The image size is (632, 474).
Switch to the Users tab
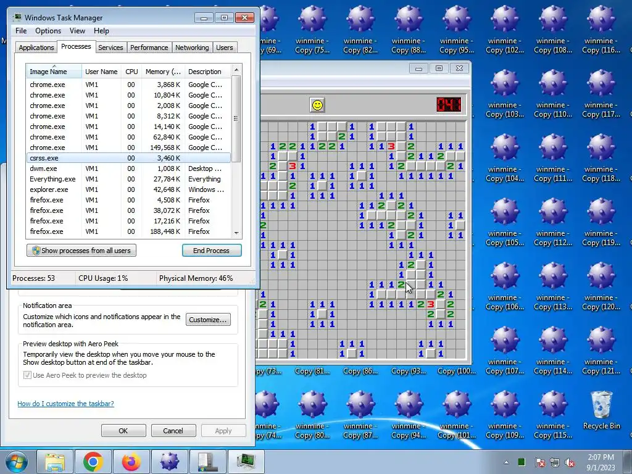pos(225,48)
